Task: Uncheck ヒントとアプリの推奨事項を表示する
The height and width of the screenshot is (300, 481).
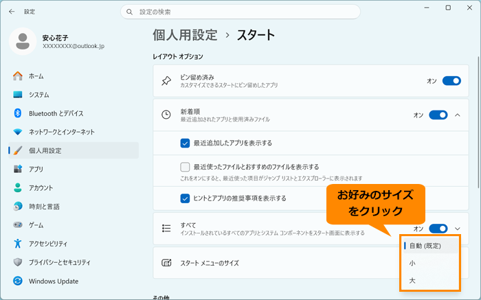Action: [185, 198]
